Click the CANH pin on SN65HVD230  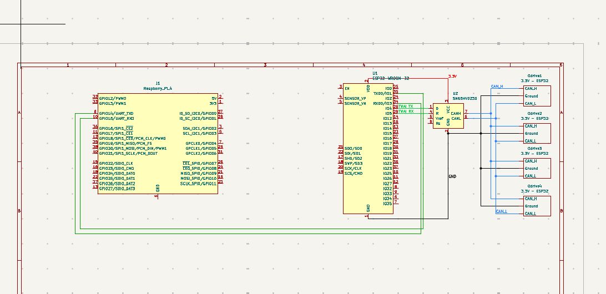pyautogui.click(x=456, y=113)
